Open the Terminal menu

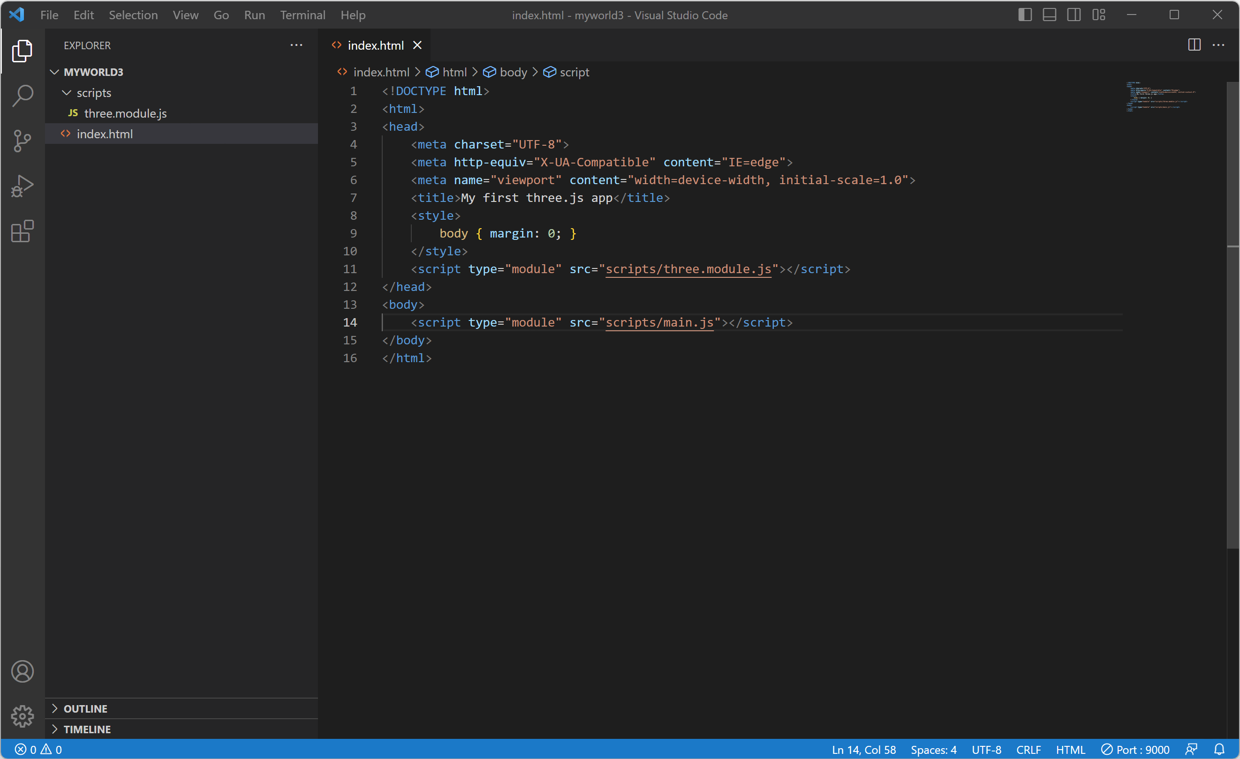point(302,15)
